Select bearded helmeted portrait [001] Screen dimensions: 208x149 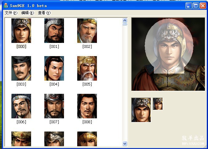point(54,31)
